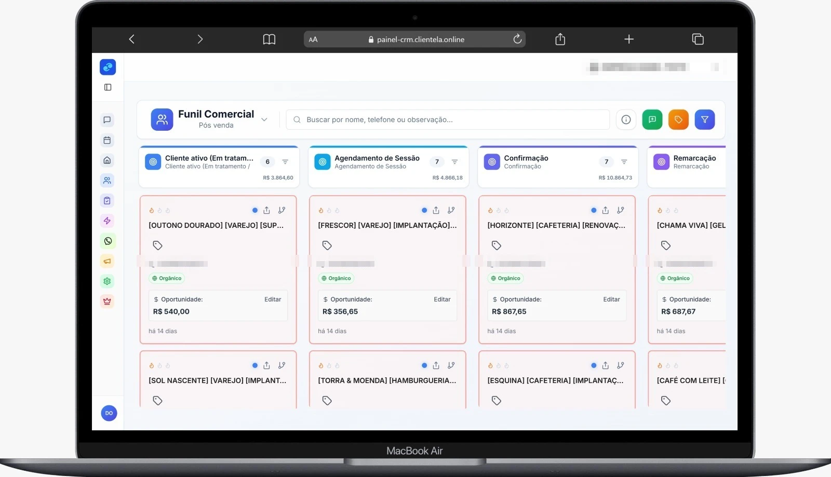Viewport: 831px width, 477px height.
Task: Click the DO user avatar
Action: point(109,413)
